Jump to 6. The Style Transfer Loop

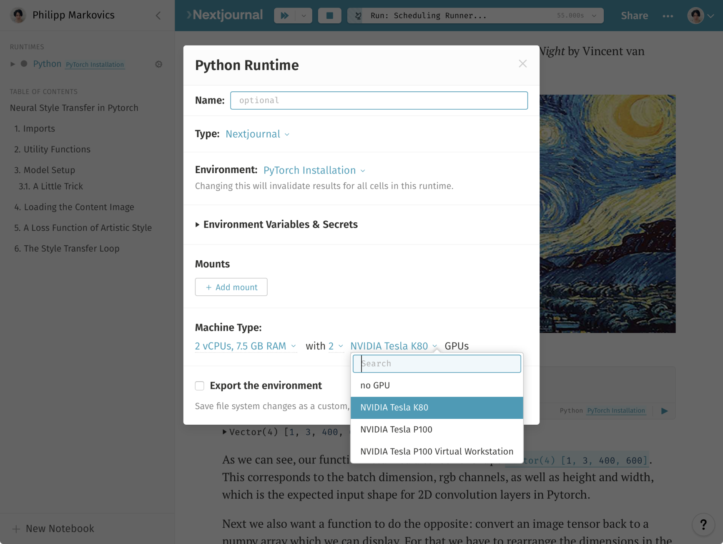[67, 249]
